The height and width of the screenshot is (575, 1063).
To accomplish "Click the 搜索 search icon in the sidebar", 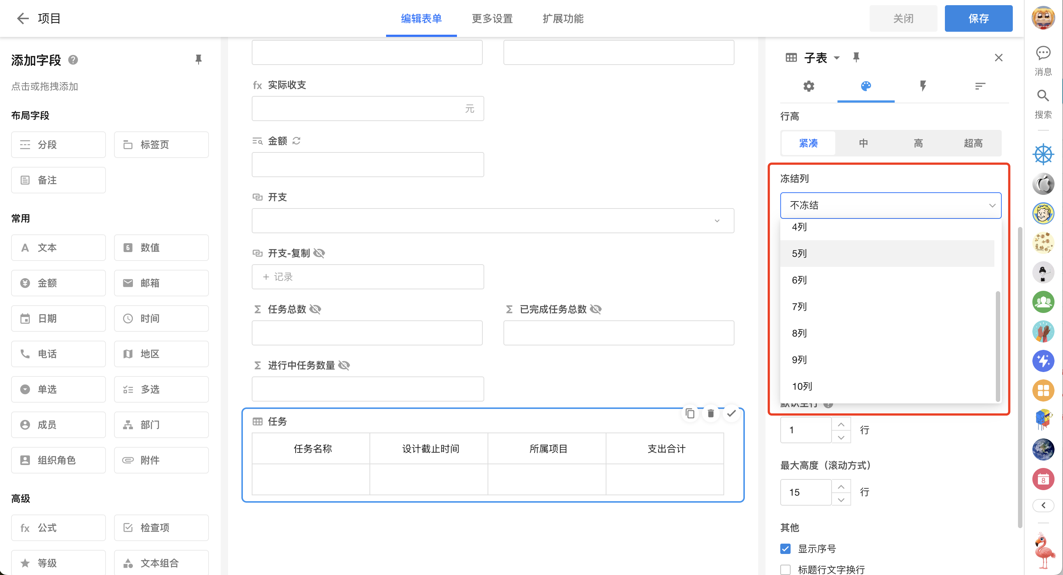I will click(1043, 96).
